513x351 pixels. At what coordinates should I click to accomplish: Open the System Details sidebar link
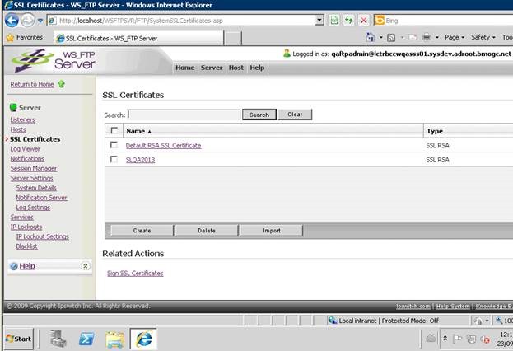coord(36,188)
